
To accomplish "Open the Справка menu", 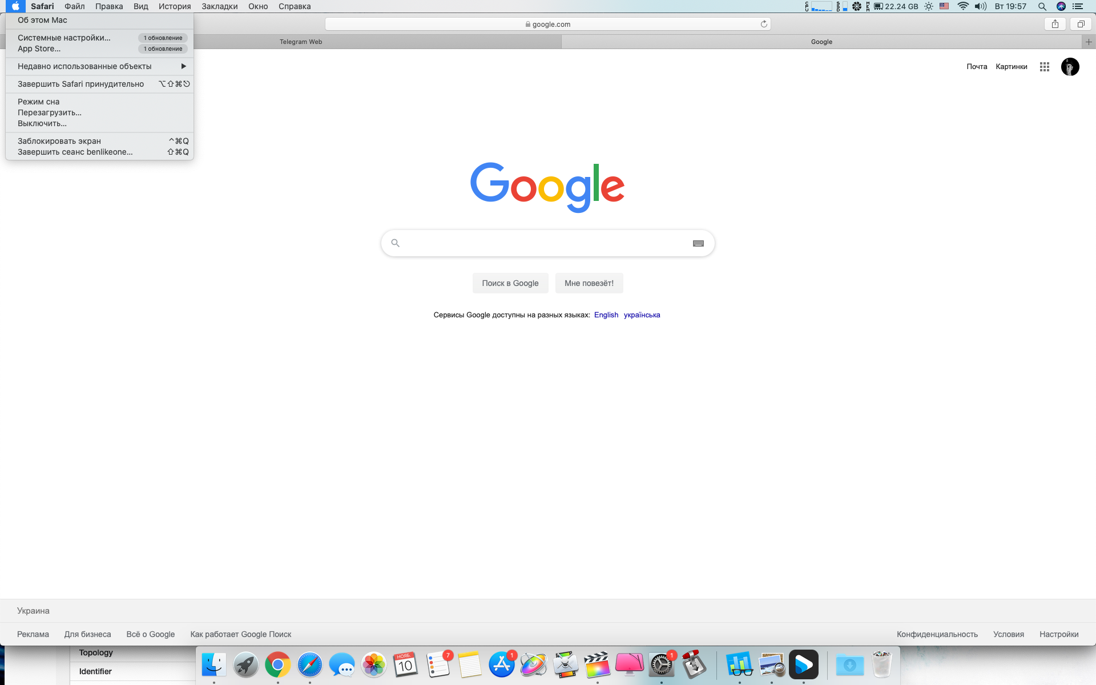I will tap(295, 6).
